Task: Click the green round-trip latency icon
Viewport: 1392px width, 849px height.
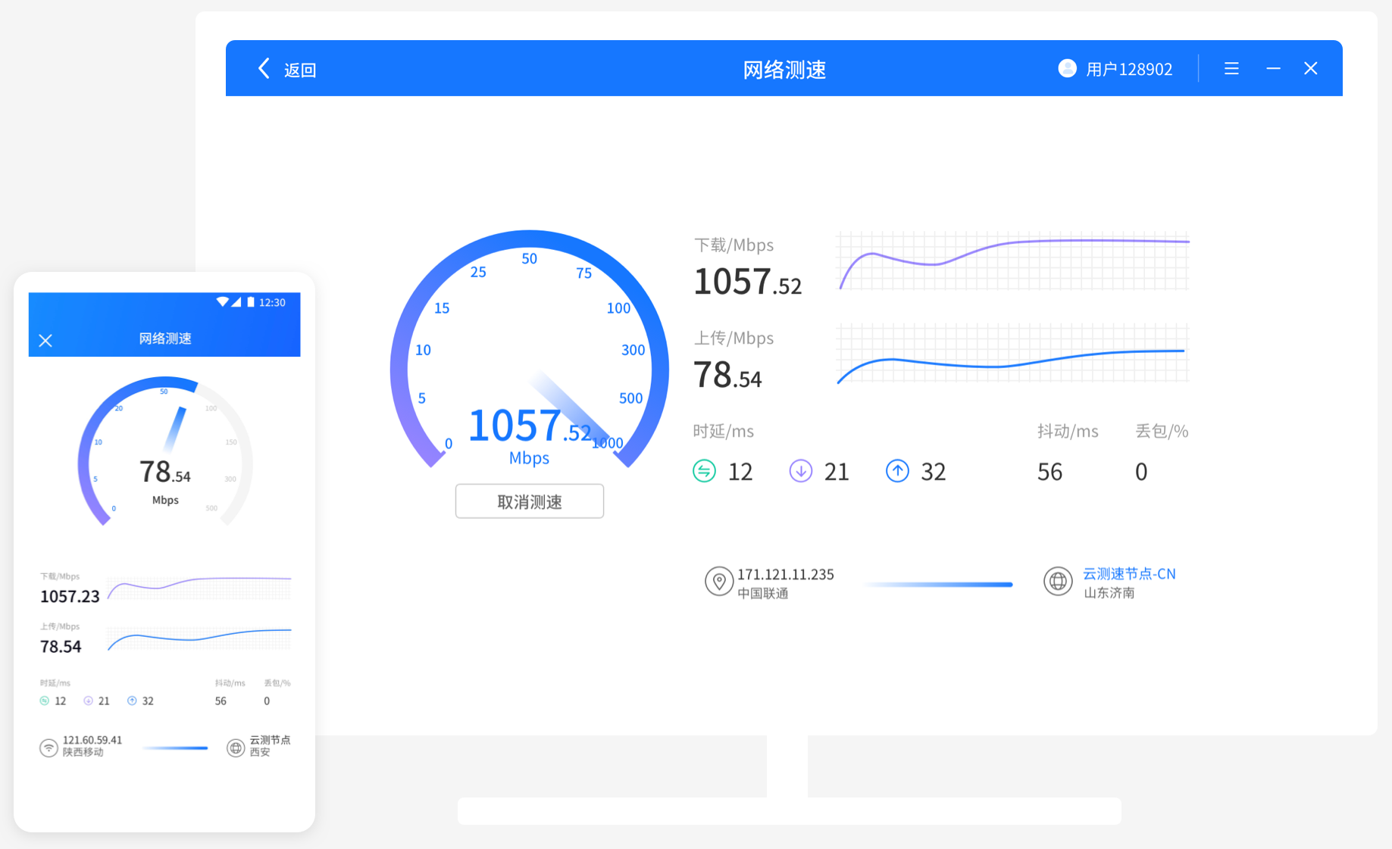Action: click(x=704, y=471)
